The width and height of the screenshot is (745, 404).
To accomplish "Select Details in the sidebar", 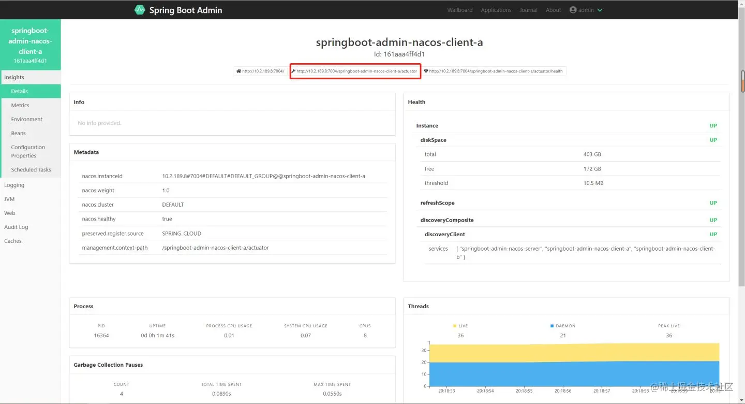I will pyautogui.click(x=31, y=91).
